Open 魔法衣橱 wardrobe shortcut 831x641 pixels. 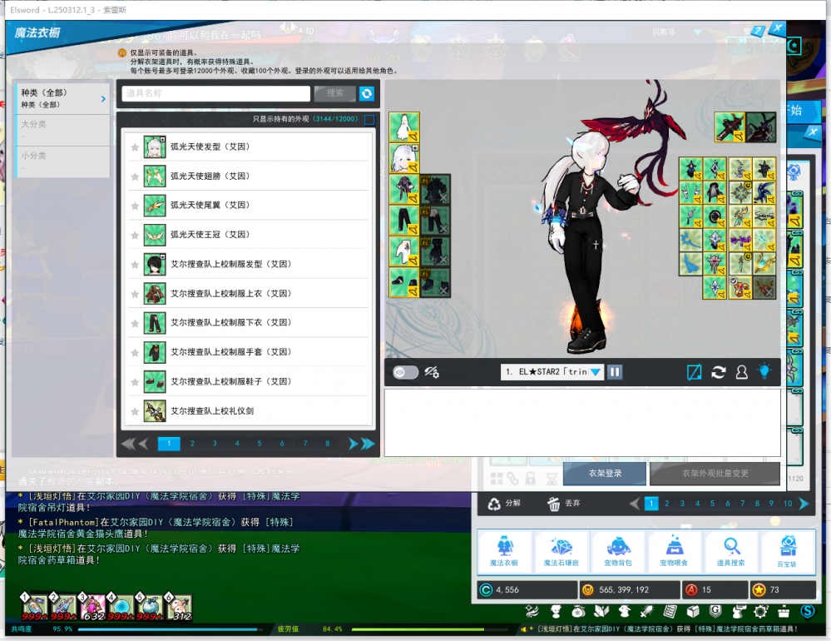click(504, 551)
